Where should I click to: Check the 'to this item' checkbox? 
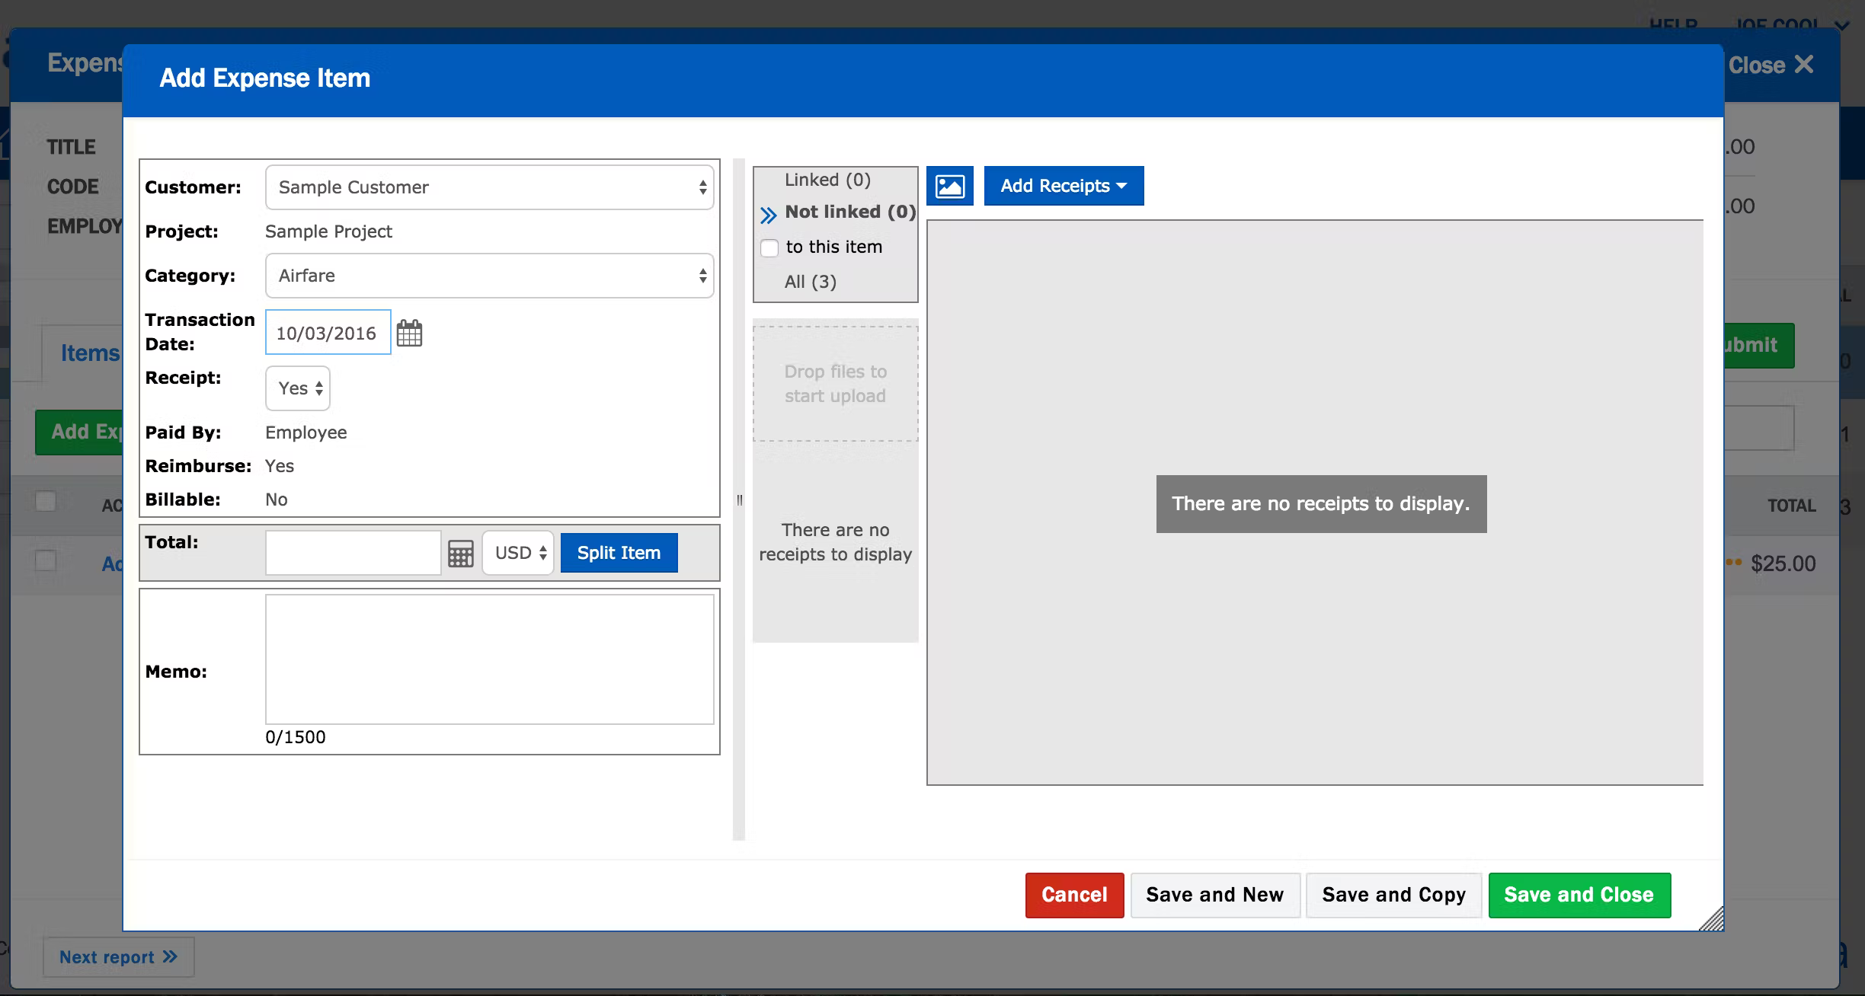(769, 248)
